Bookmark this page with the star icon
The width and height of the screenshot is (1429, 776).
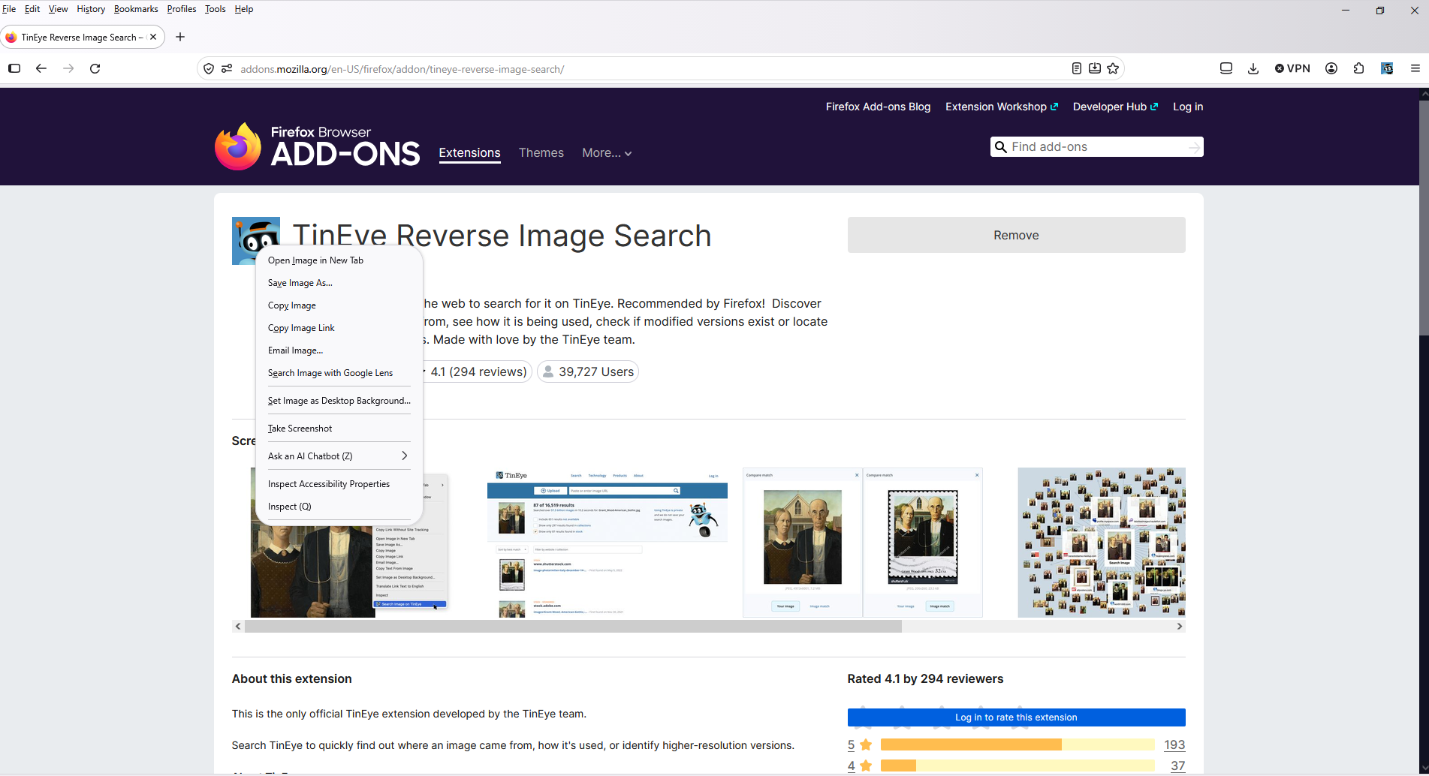coord(1113,68)
